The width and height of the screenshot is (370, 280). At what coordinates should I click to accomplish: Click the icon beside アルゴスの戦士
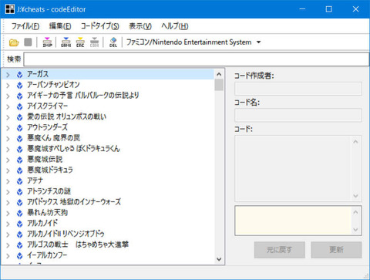pos(19,245)
